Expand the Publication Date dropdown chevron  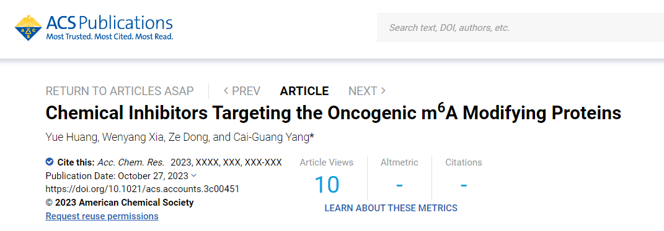tap(194, 176)
